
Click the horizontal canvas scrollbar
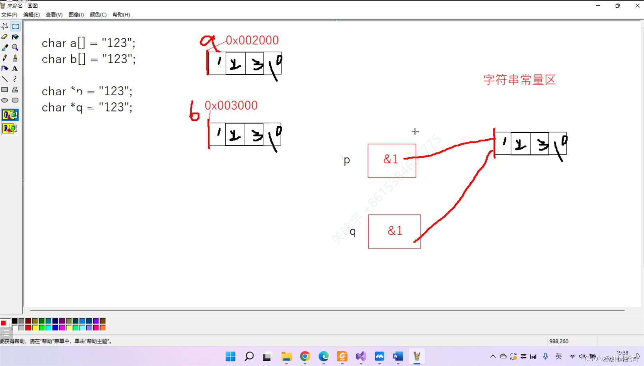pyautogui.click(x=327, y=310)
